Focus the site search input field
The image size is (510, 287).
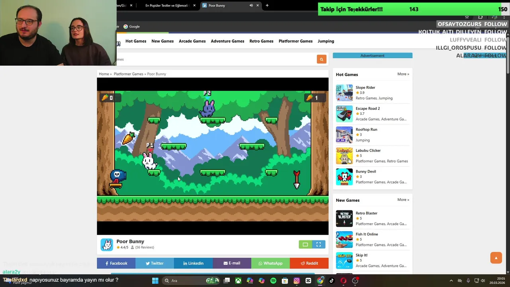tap(216, 59)
